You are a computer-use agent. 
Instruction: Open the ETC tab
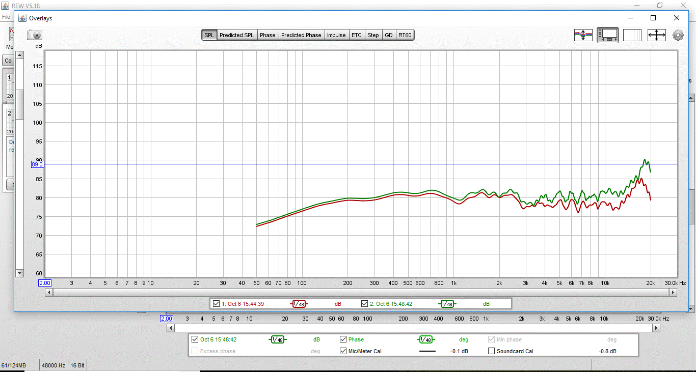pyautogui.click(x=357, y=35)
